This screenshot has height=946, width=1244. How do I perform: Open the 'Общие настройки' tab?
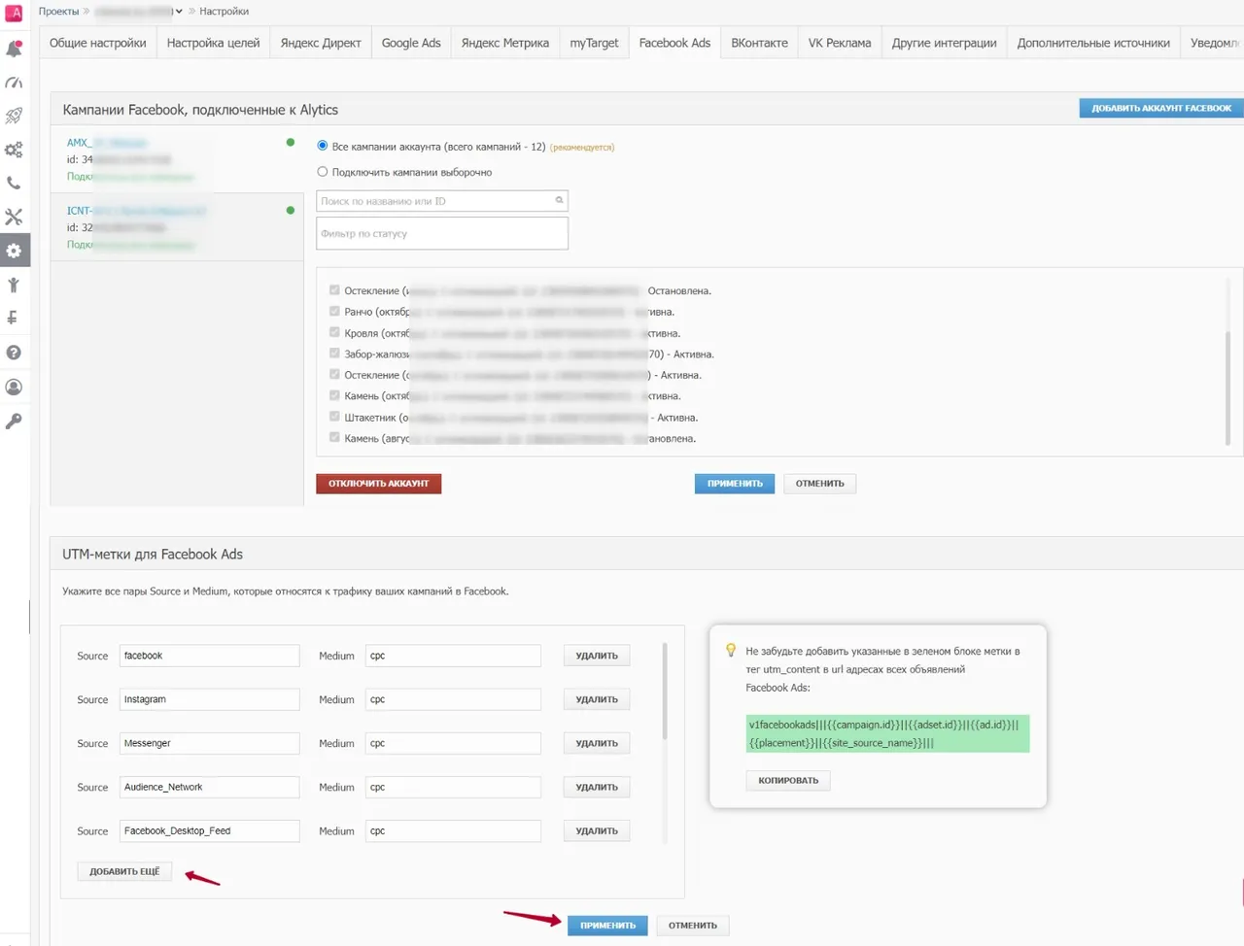[98, 43]
